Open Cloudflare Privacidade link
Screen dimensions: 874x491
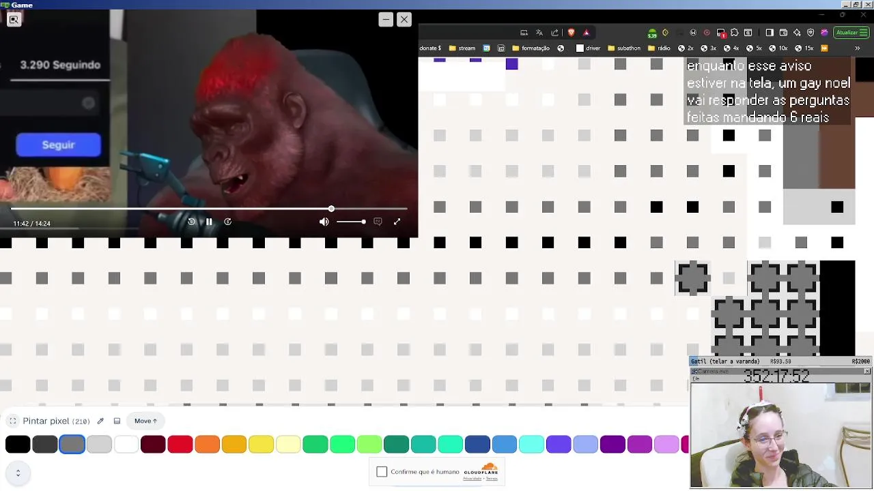472,479
